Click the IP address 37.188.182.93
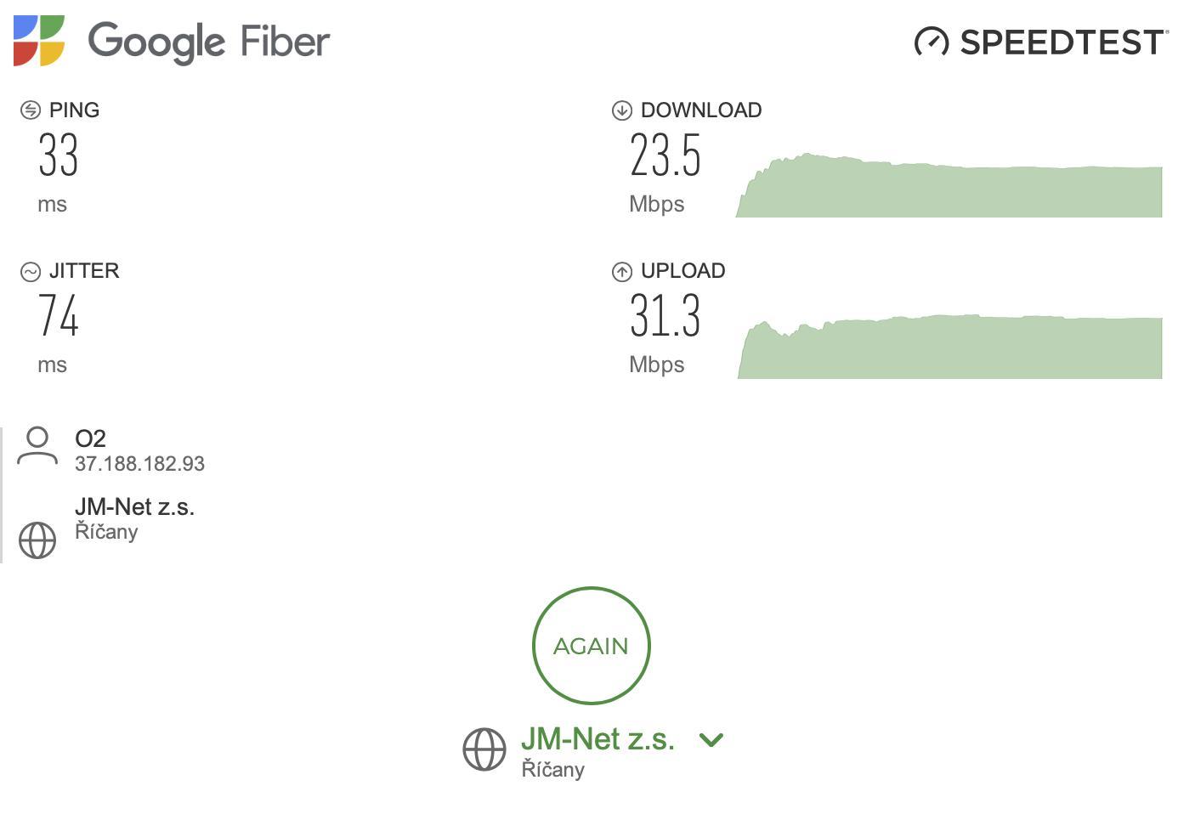 tap(139, 464)
